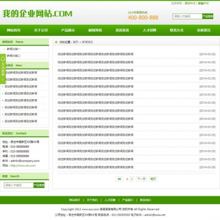Select 新闻分类二 in the News sidebar
220x220 pixels.
[14, 56]
